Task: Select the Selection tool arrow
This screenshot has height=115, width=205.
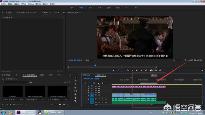Action: coord(75,77)
